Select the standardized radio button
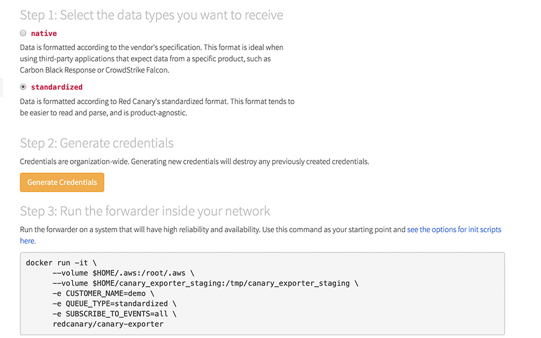Screen dimensions: 541x338 [23, 87]
